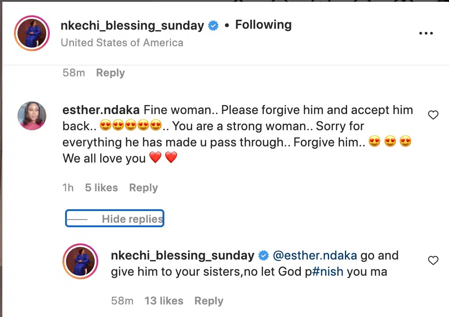Click the @esther.ndaka mention in reply
This screenshot has height=317, width=449.
(315, 256)
